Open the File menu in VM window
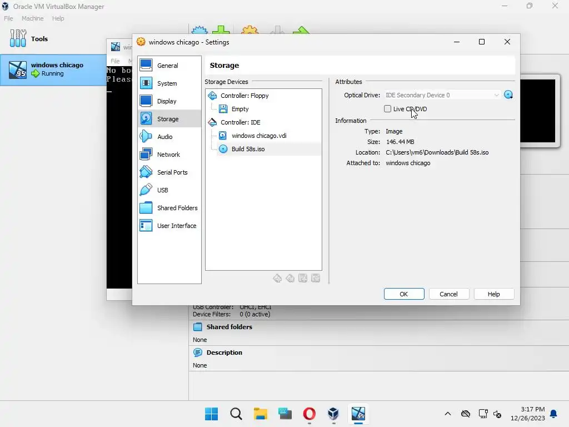 (x=115, y=61)
